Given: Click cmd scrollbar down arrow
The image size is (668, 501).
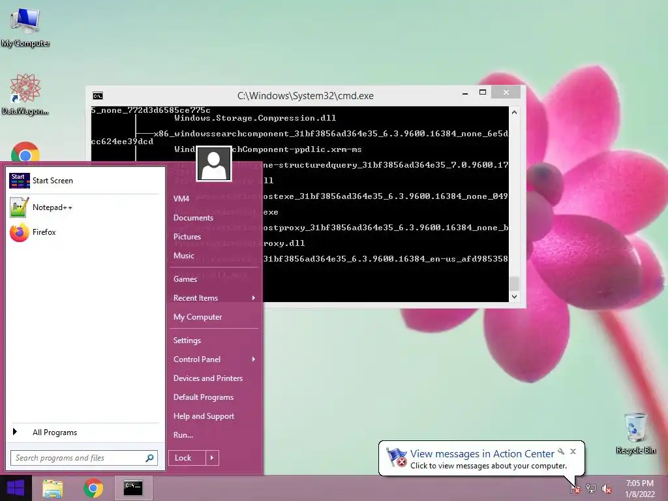Looking at the screenshot, I should pos(514,297).
